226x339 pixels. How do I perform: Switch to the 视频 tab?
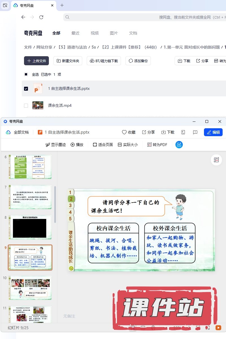tap(95, 33)
